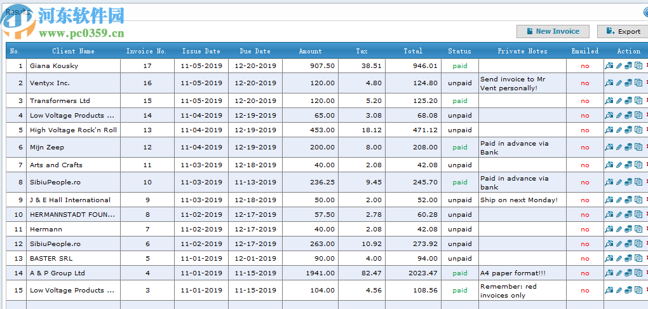The width and height of the screenshot is (648, 309).
Task: Open the preview icon for Arts and Crafts
Action: click(609, 165)
